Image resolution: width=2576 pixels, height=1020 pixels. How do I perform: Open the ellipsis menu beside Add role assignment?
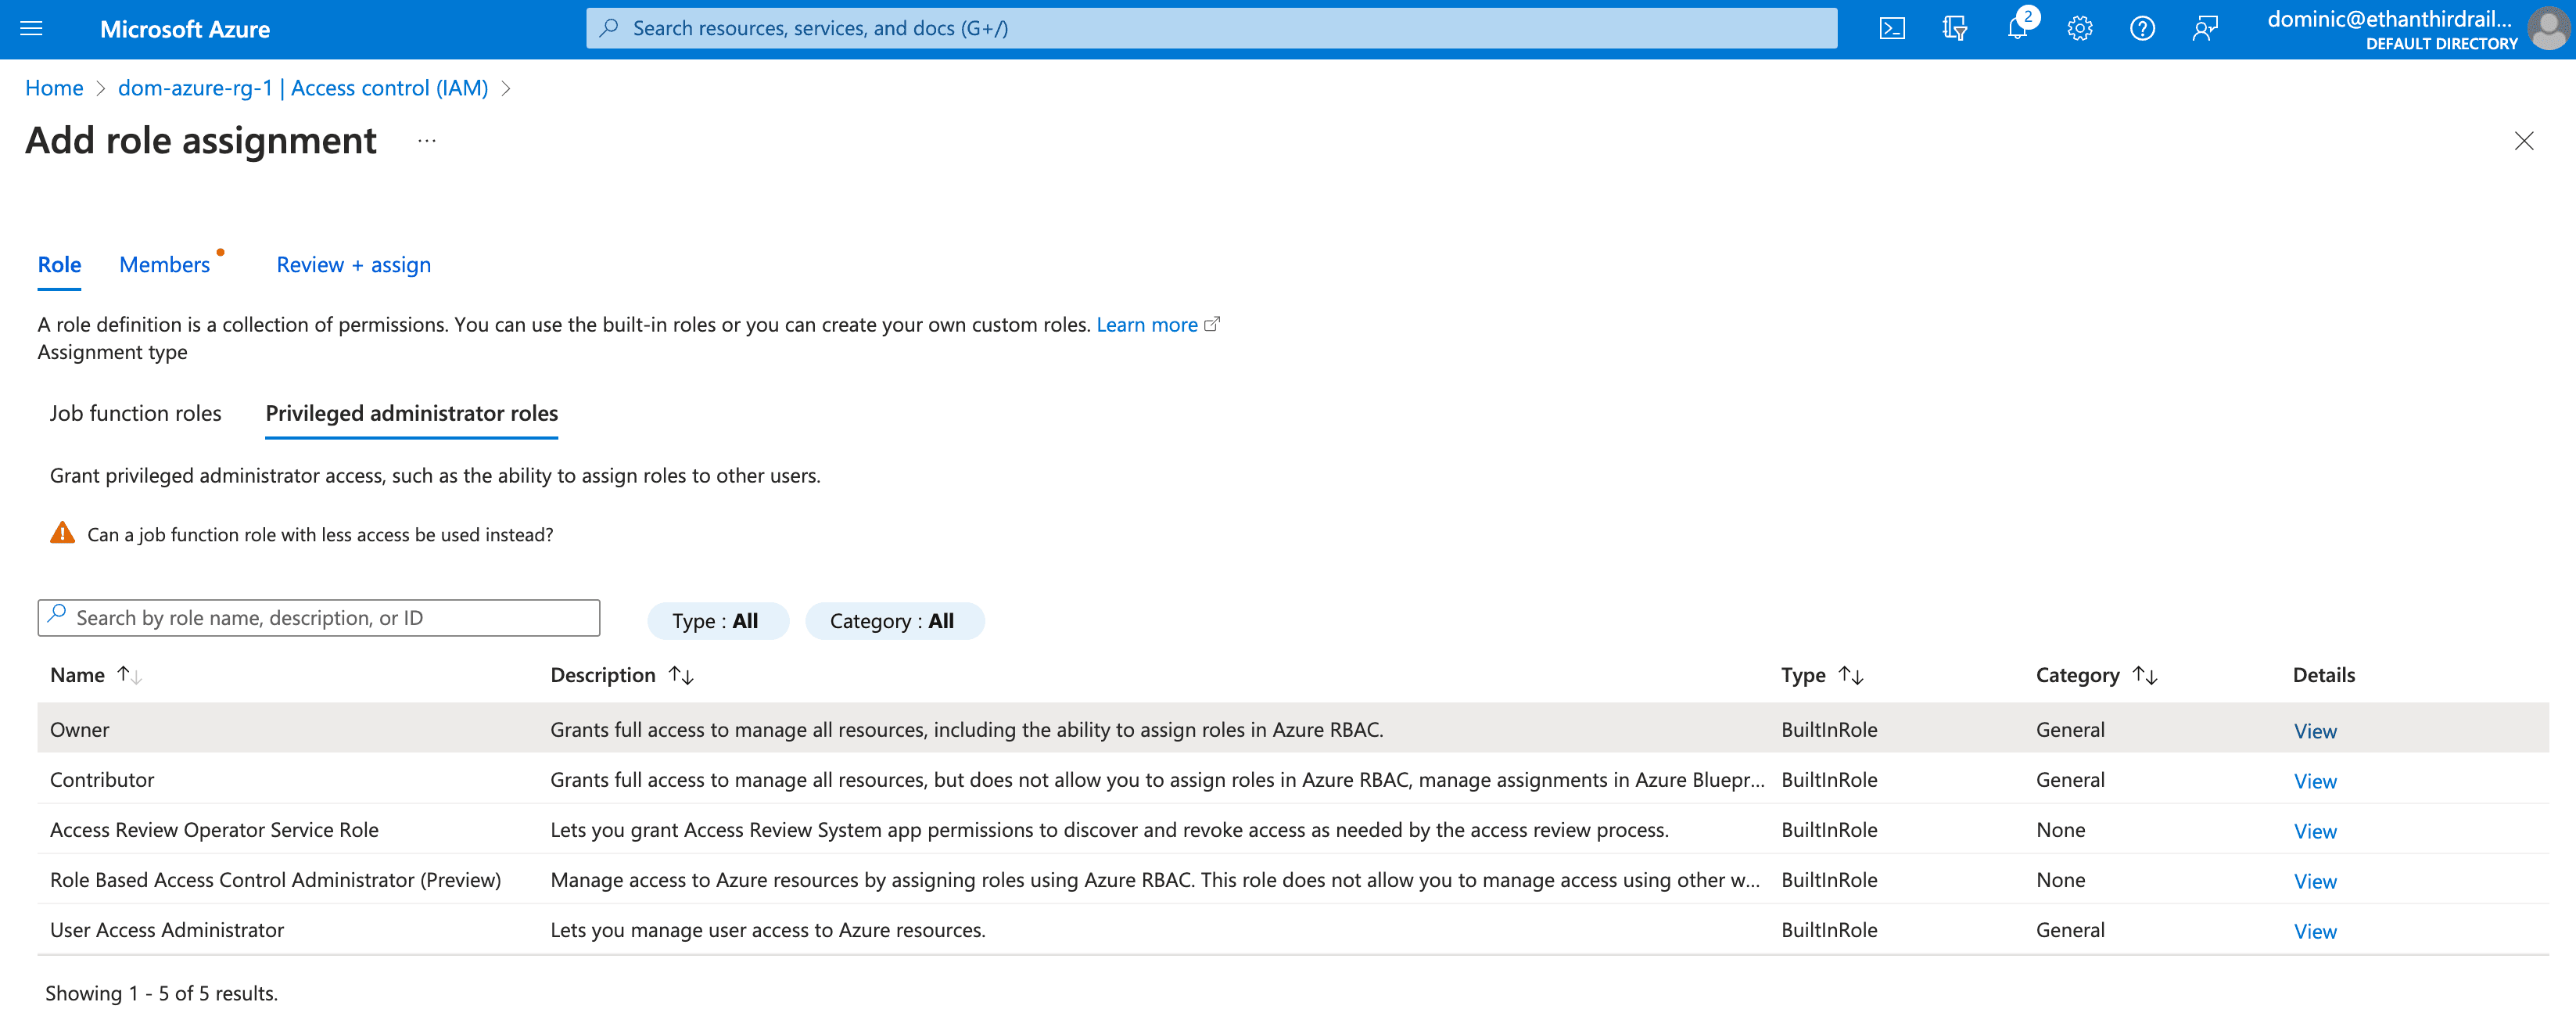point(427,141)
